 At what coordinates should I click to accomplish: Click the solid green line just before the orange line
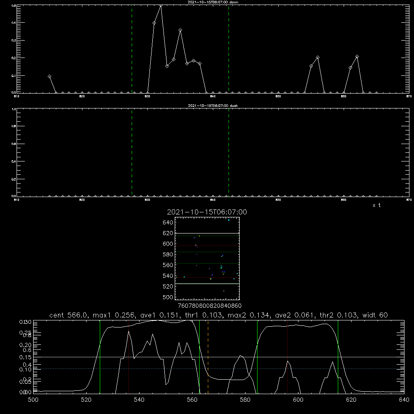tap(200, 357)
